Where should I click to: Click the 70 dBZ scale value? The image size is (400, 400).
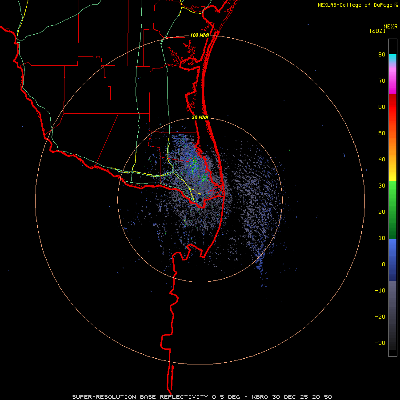(x=382, y=81)
